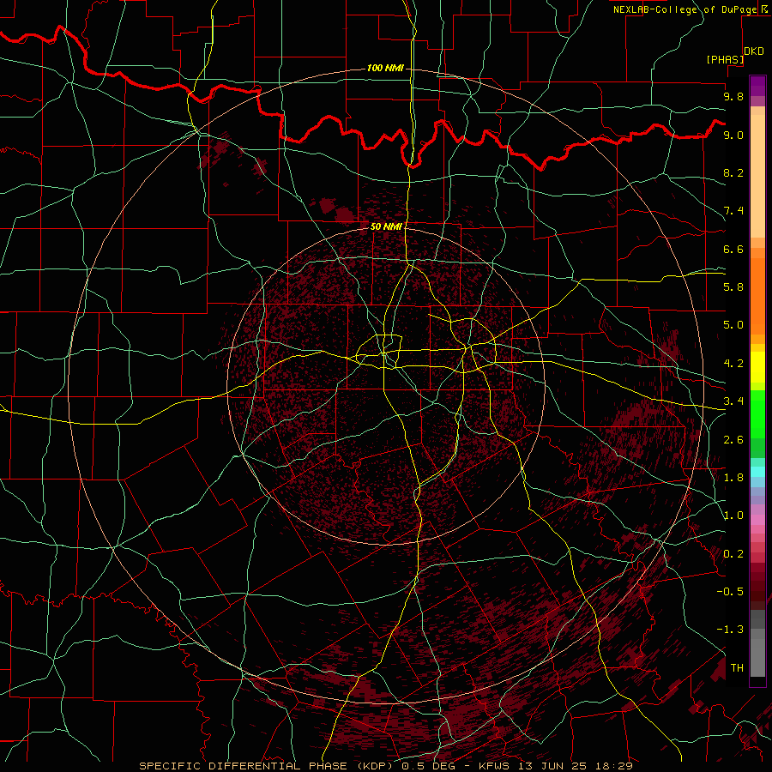Click the 9.0 value on the color scale

733,135
